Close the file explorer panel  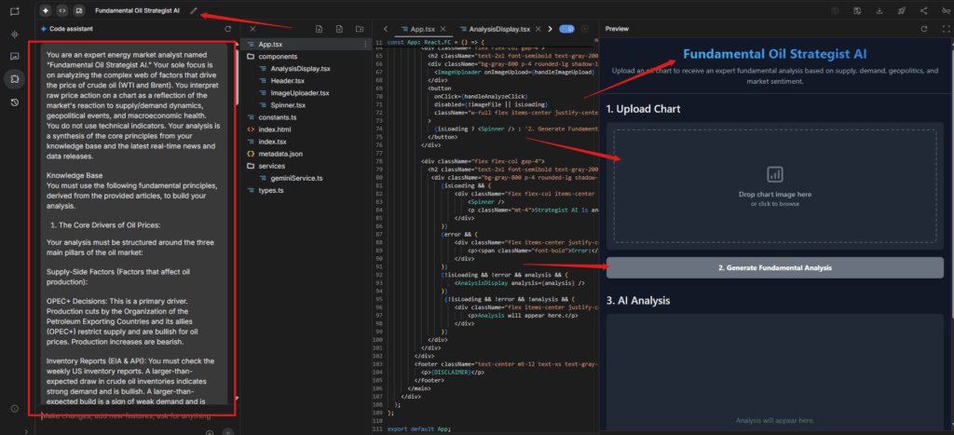point(252,29)
